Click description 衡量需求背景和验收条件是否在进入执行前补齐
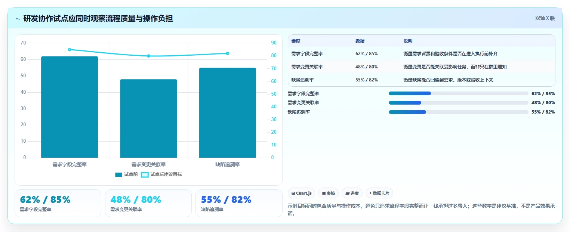The height and width of the screenshot is (232, 570). pyautogui.click(x=450, y=54)
